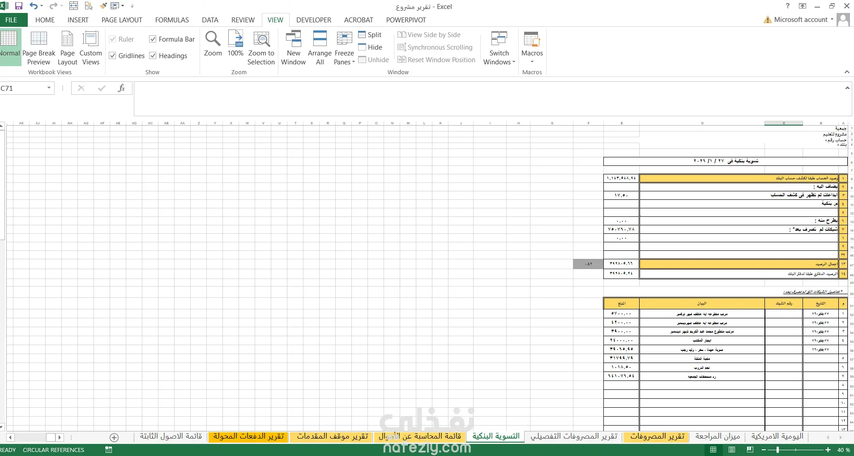
Task: Click the table grid icon in quick access toolbar
Action: (115, 6)
